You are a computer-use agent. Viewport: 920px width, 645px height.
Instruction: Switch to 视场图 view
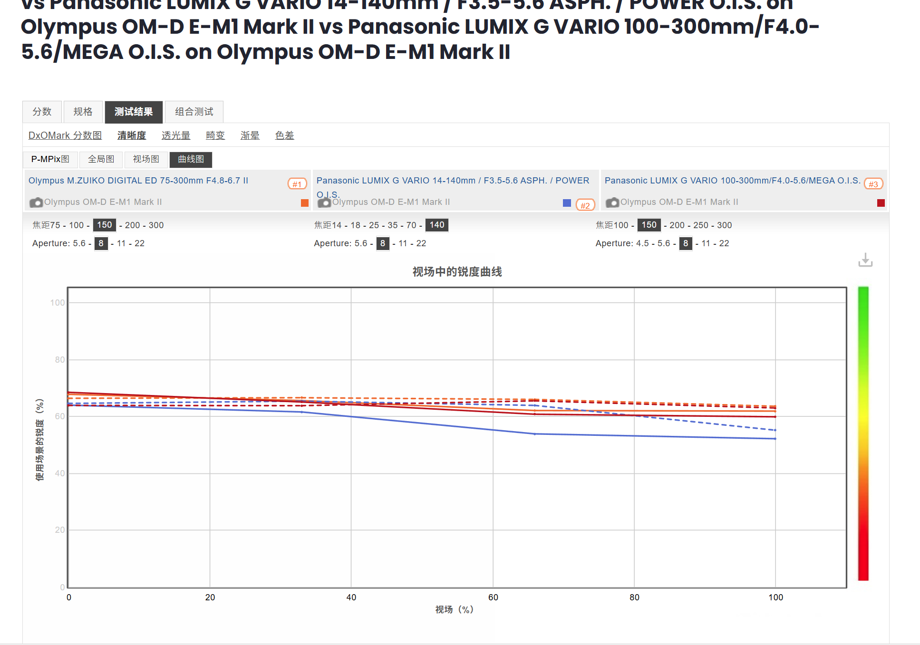(146, 159)
